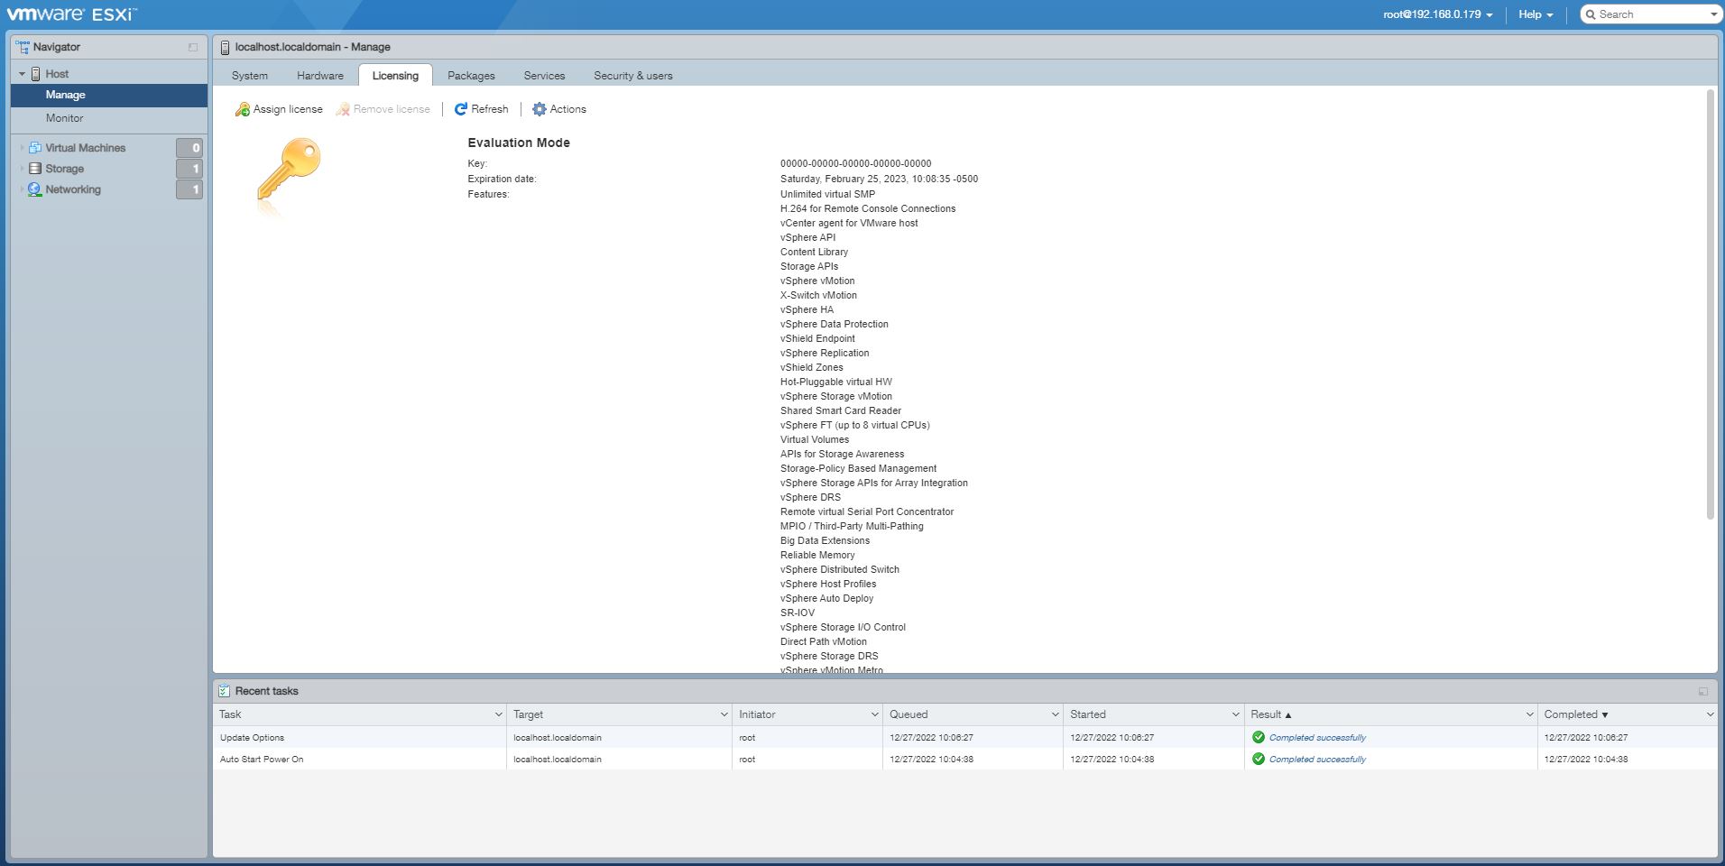1725x866 pixels.
Task: Open Auto Start Power On Completed successfully link
Action: [1317, 760]
